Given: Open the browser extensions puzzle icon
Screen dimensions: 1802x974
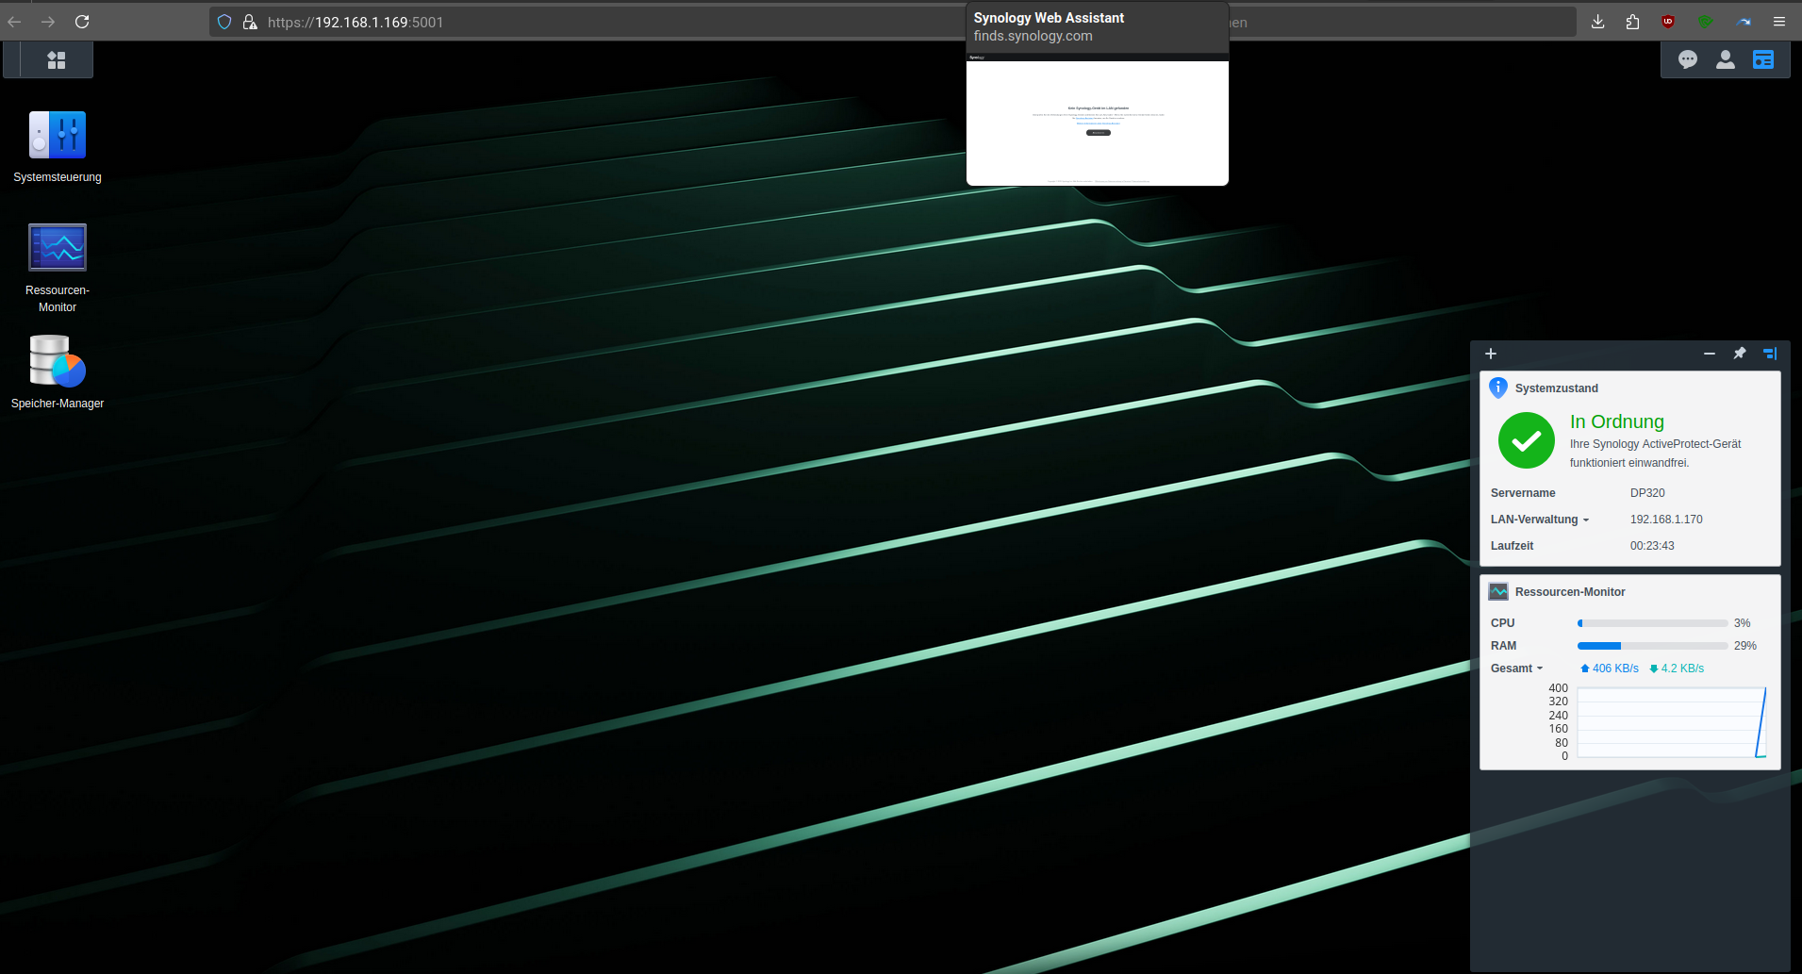Looking at the screenshot, I should pos(1632,22).
